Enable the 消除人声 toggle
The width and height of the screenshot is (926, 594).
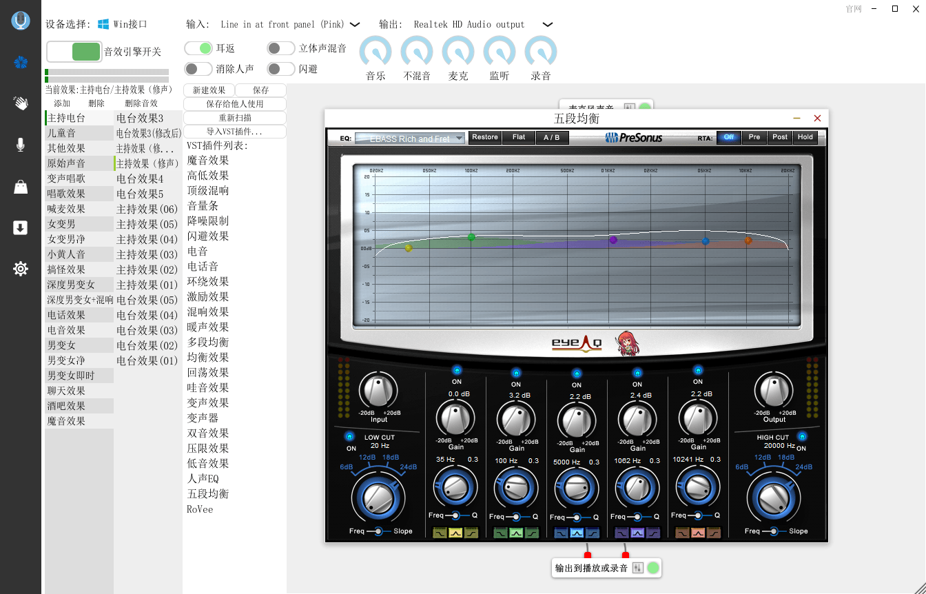click(198, 69)
